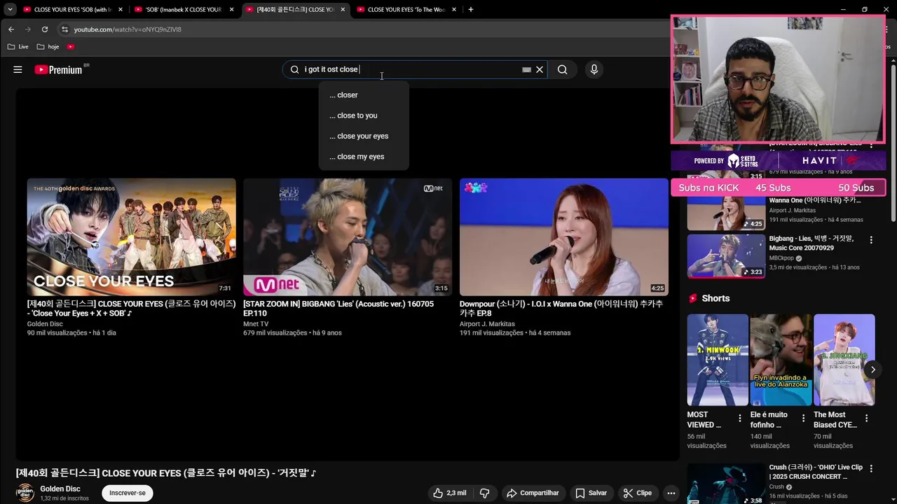The height and width of the screenshot is (504, 897).
Task: Open options menu for Crush 'OHIO' video
Action: [871, 468]
